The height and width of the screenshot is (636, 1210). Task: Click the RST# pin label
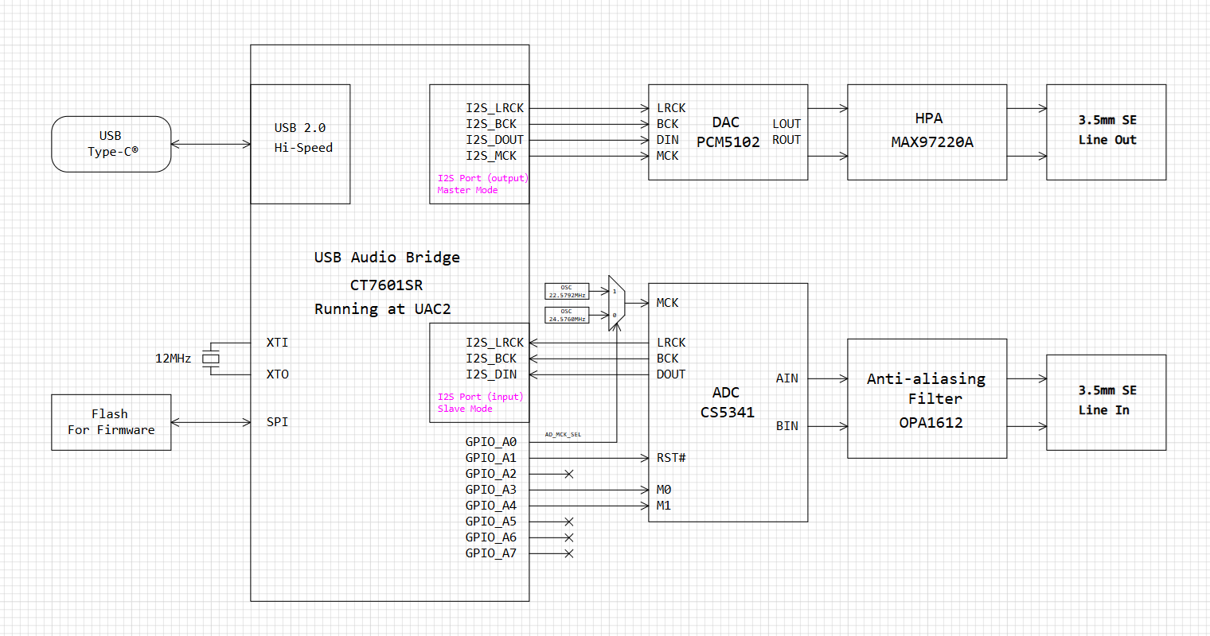pyautogui.click(x=671, y=458)
